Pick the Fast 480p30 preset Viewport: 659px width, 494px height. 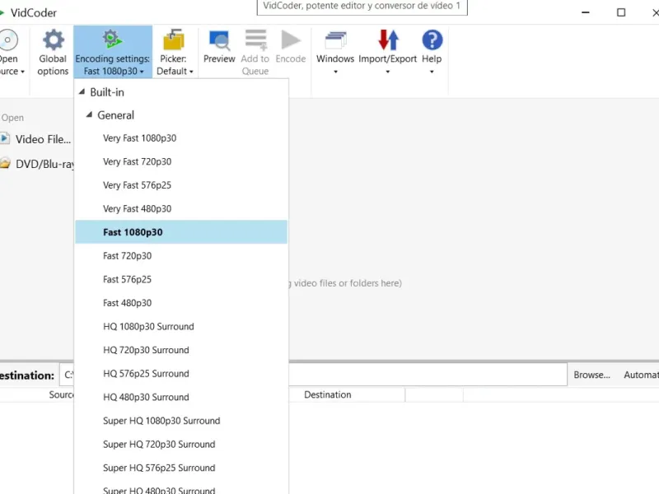tap(127, 303)
